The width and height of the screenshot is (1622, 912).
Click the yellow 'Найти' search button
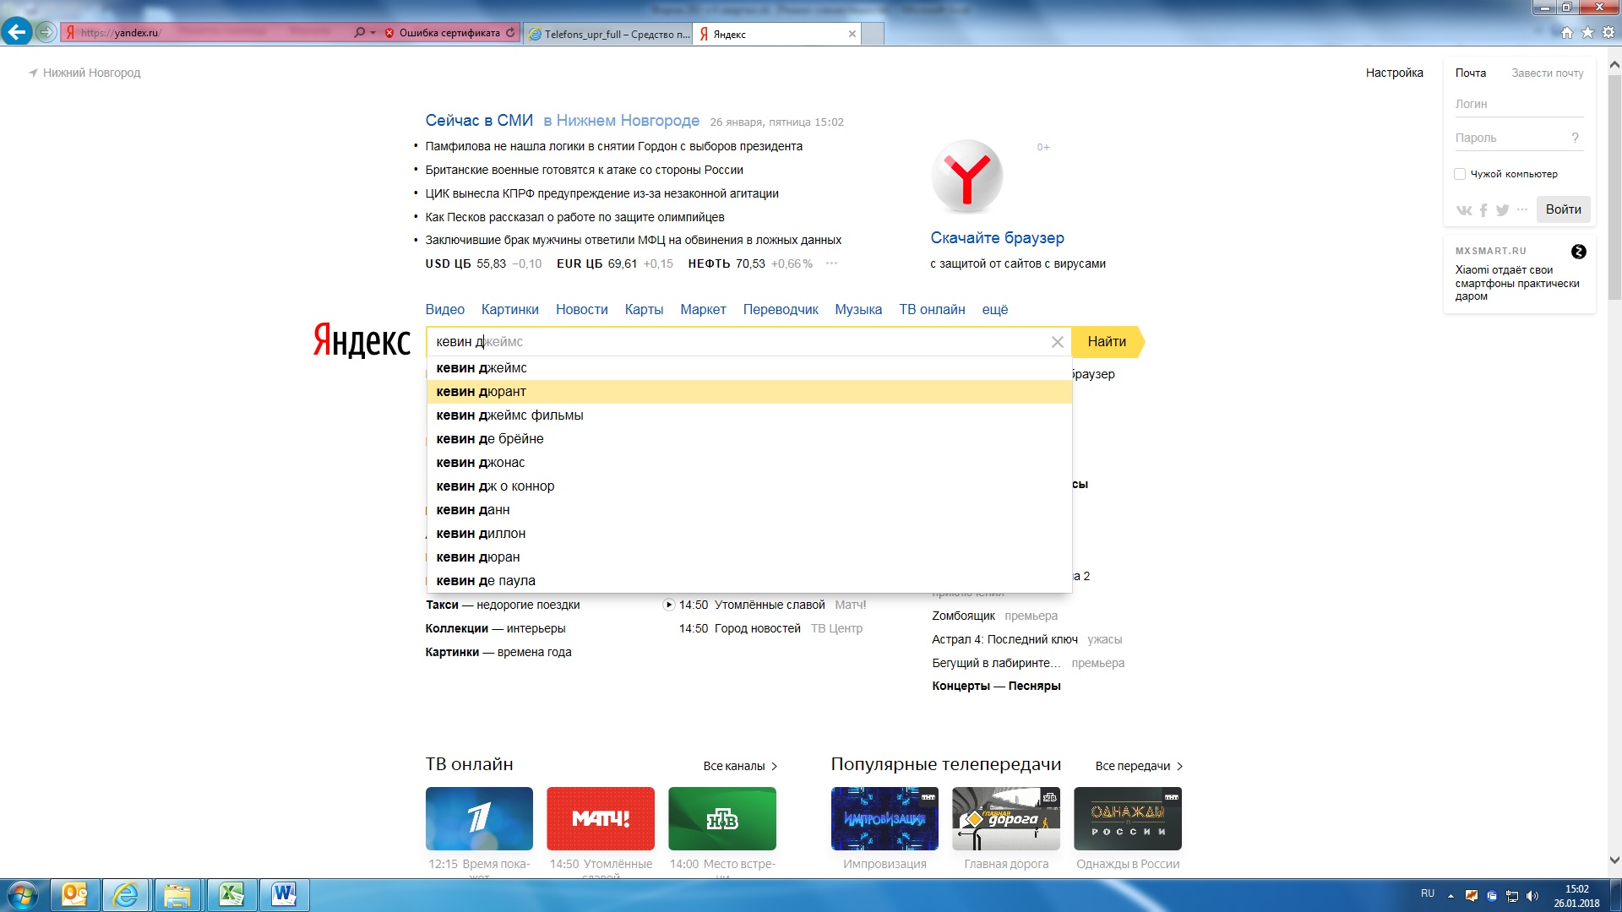click(x=1107, y=342)
